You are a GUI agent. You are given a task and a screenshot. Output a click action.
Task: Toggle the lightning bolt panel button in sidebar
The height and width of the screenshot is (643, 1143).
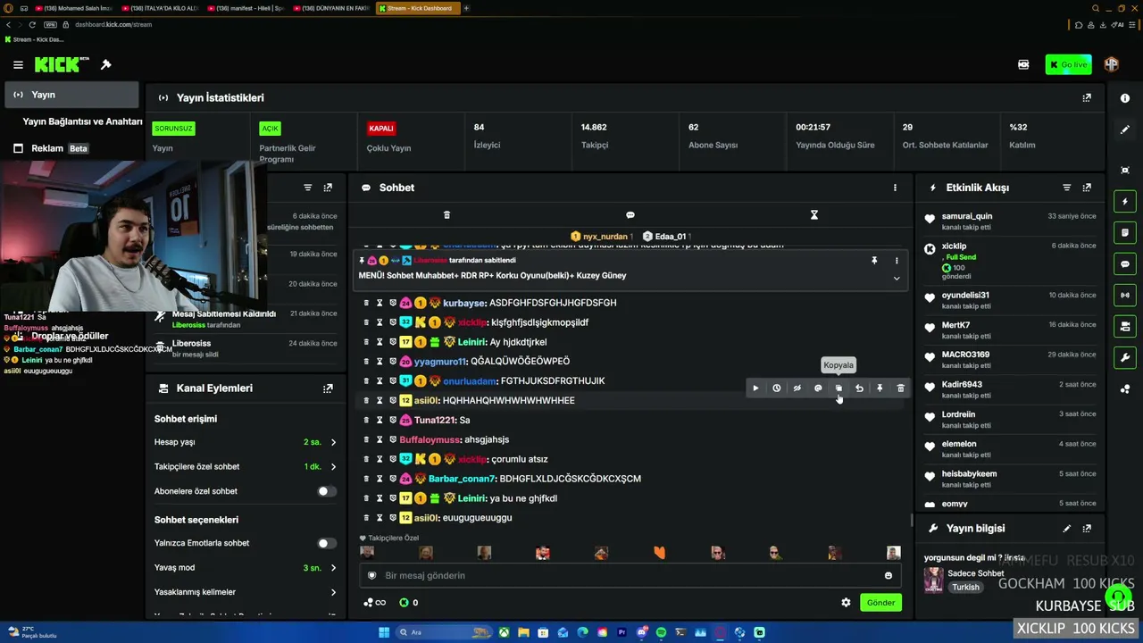1125,202
